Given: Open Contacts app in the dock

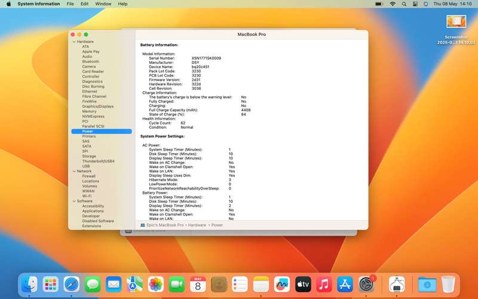Looking at the screenshot, I should coord(219,284).
